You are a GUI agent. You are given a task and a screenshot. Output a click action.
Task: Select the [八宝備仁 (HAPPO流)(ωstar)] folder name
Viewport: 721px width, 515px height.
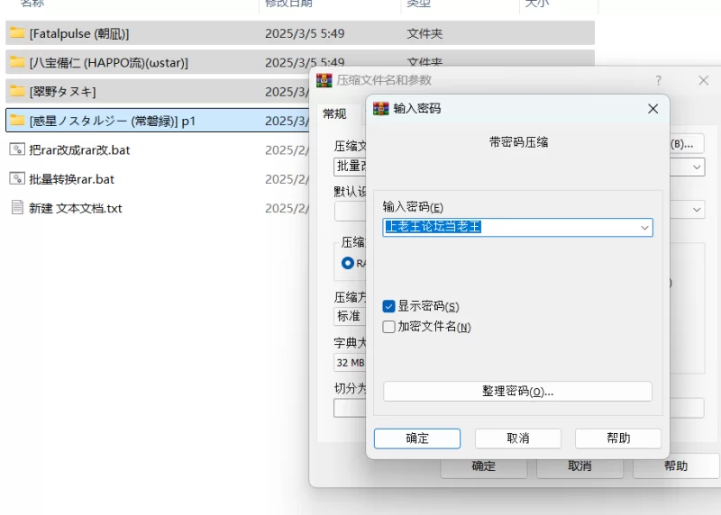tap(109, 62)
